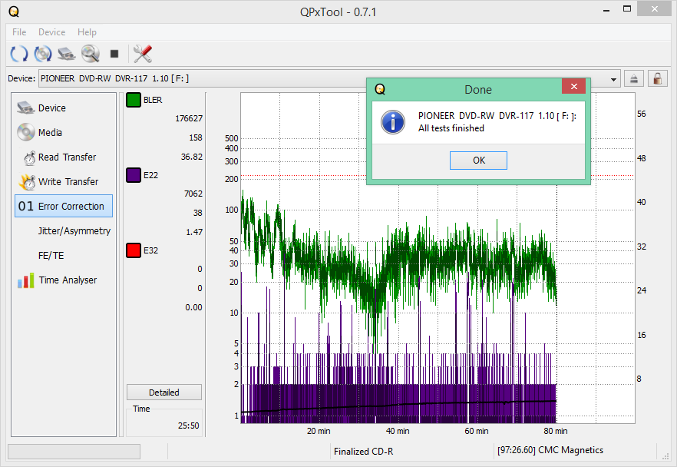The image size is (677, 467).
Task: Click the E22 total value 7062
Action: pyautogui.click(x=193, y=194)
